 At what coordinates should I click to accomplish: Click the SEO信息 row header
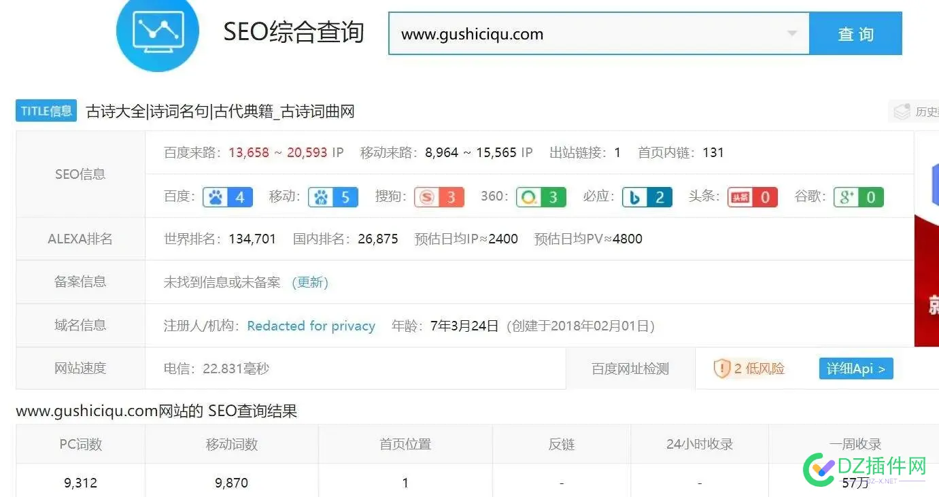[80, 174]
